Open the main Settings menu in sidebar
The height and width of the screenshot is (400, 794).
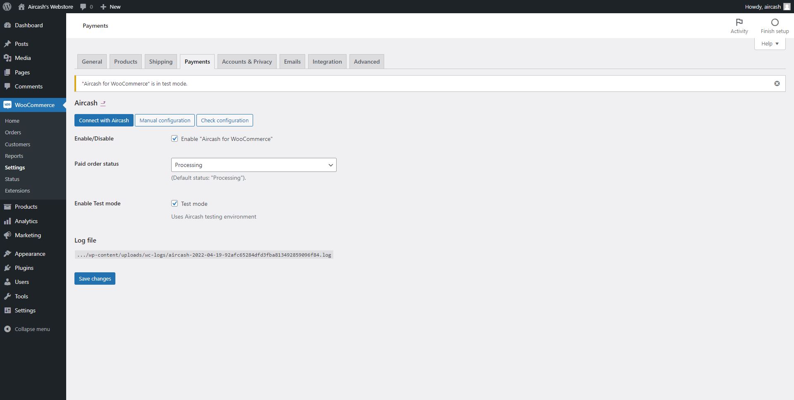point(33,310)
